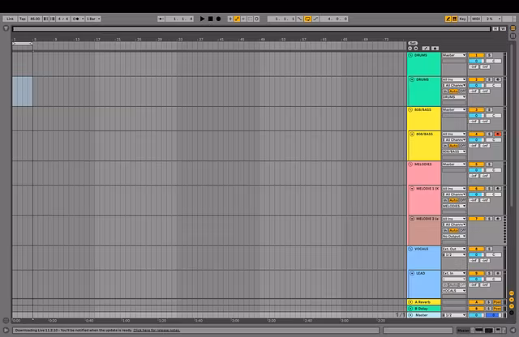This screenshot has height=337, width=519.
Task: Click the Capture MIDI icon
Action: (x=250, y=19)
